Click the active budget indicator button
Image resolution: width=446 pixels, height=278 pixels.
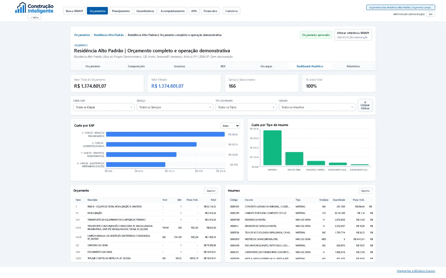coord(400,7)
